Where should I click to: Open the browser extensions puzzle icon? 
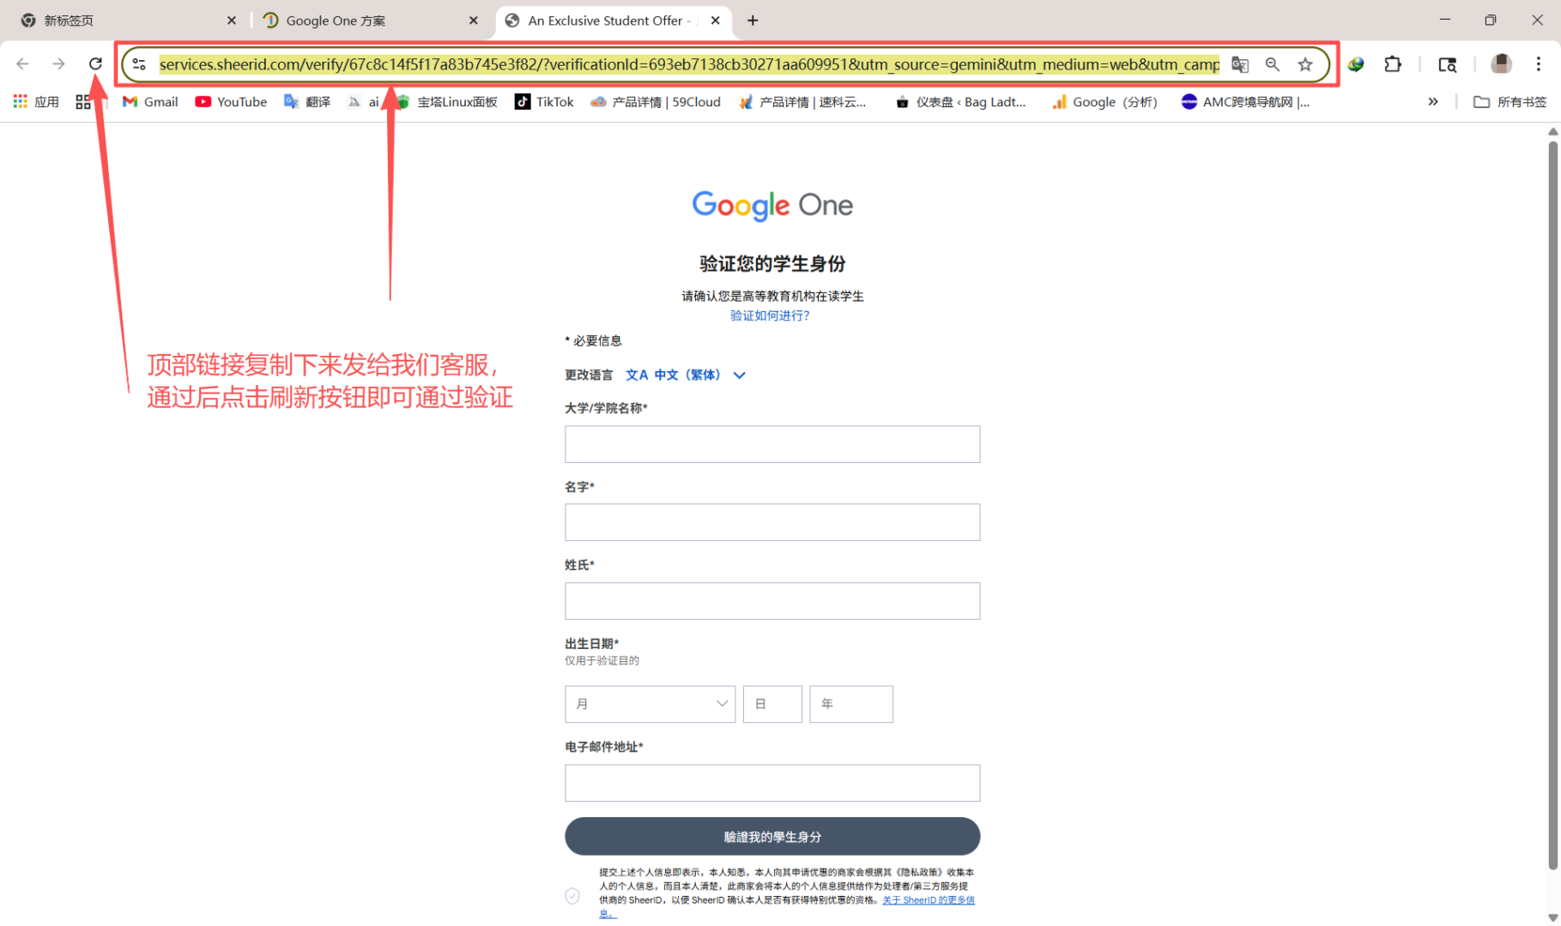[1393, 63]
